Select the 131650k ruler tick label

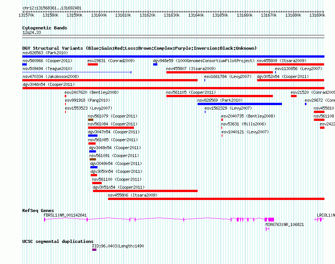(220, 15)
